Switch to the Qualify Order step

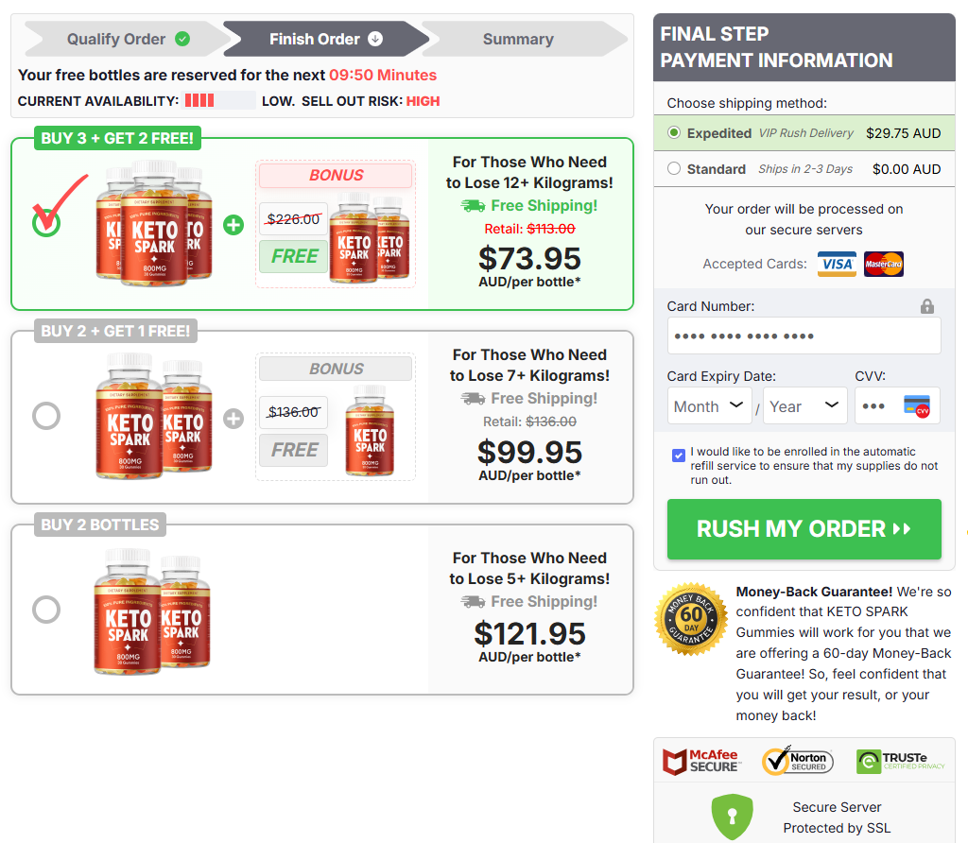coord(115,39)
